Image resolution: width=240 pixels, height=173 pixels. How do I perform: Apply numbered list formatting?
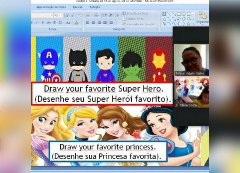tap(96, 15)
